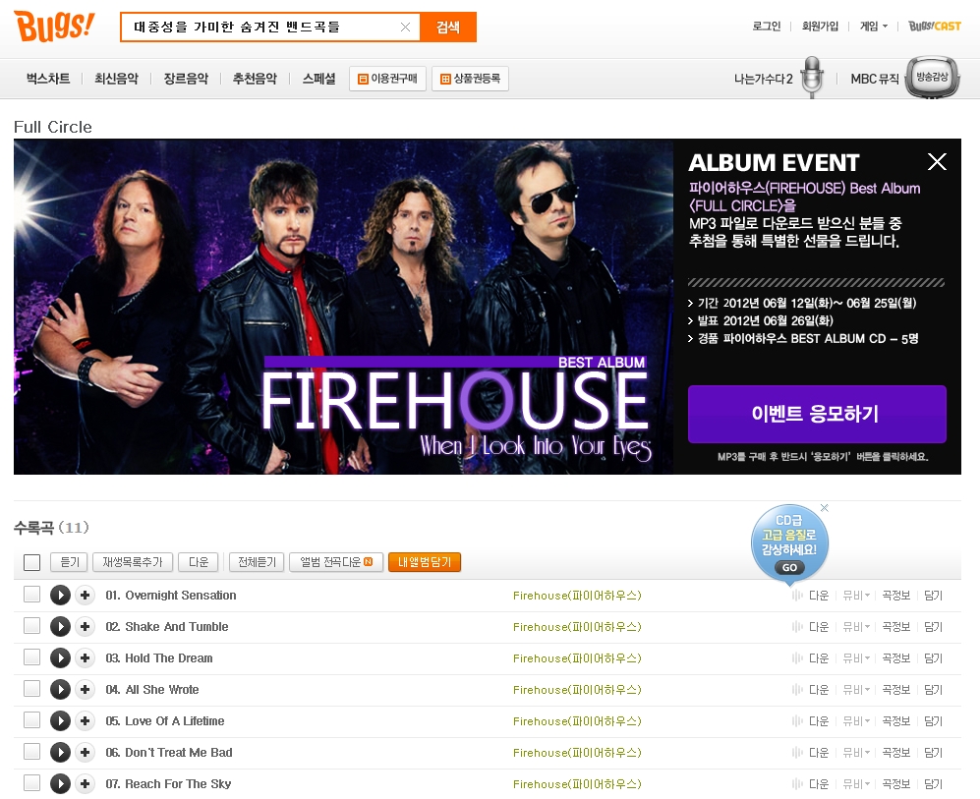Image resolution: width=980 pixels, height=799 pixels.
Task: Close the ALBUM EVENT banner
Action: click(936, 162)
